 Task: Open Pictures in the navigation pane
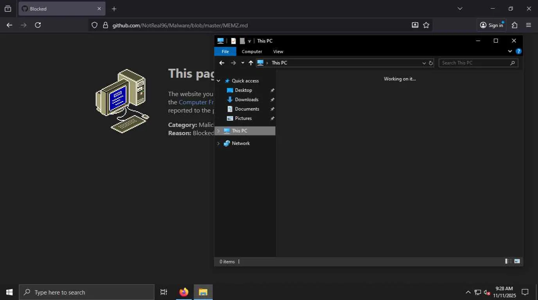(x=243, y=118)
